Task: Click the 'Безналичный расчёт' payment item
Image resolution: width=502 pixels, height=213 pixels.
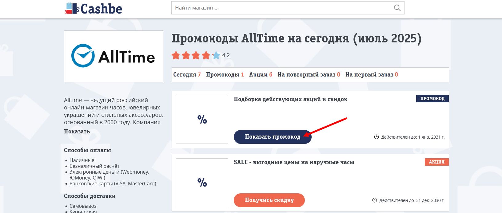Action: pos(94,166)
